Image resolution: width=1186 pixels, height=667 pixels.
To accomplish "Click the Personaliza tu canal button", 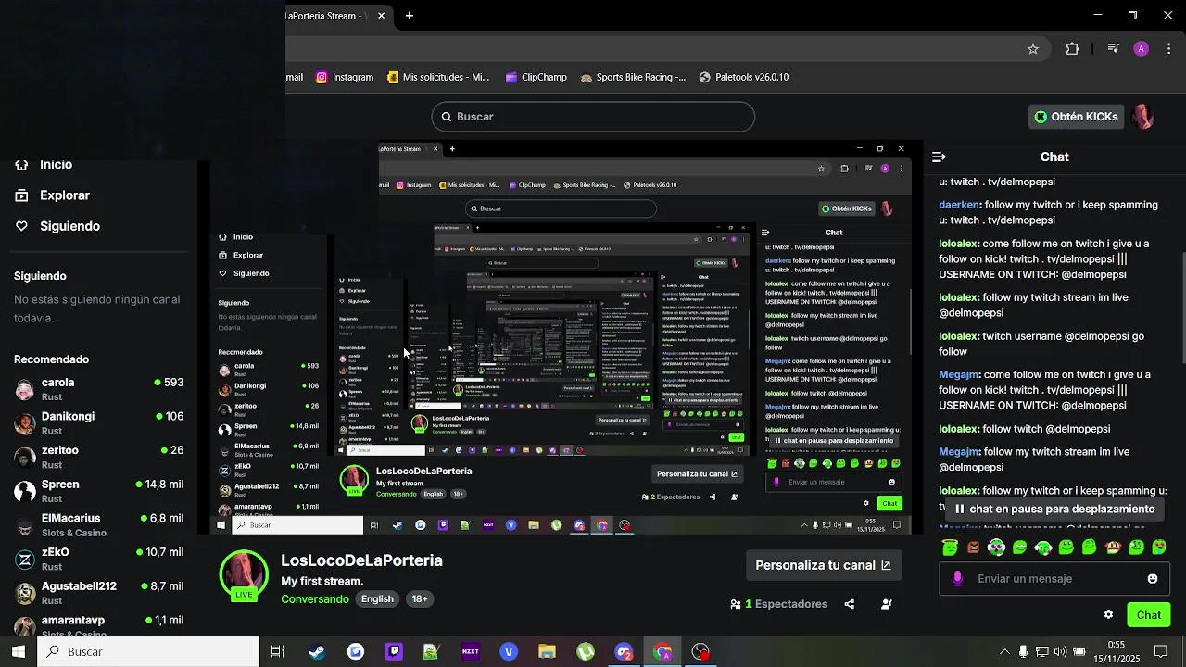I will (x=823, y=565).
